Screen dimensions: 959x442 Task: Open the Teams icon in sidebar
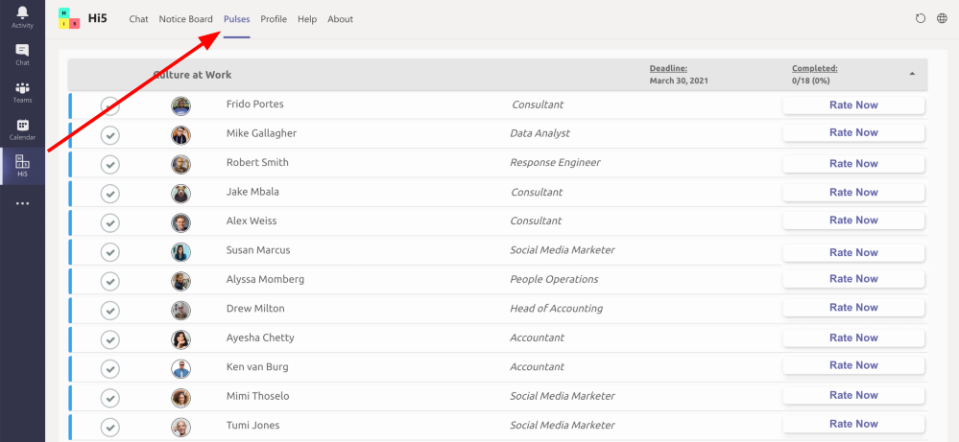pos(22,92)
